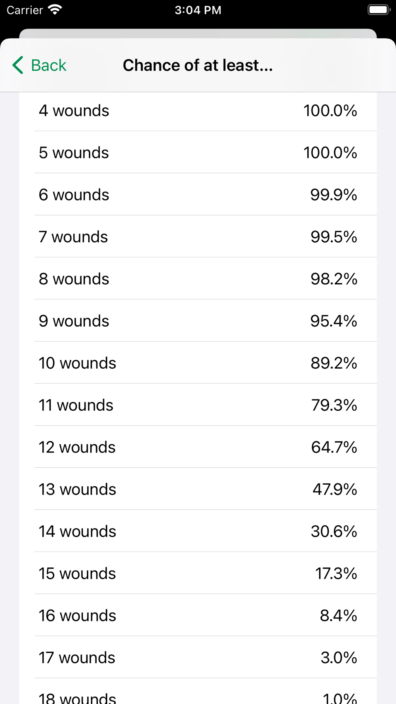Tap the Chance of at least title
This screenshot has height=704, width=396.
(198, 65)
